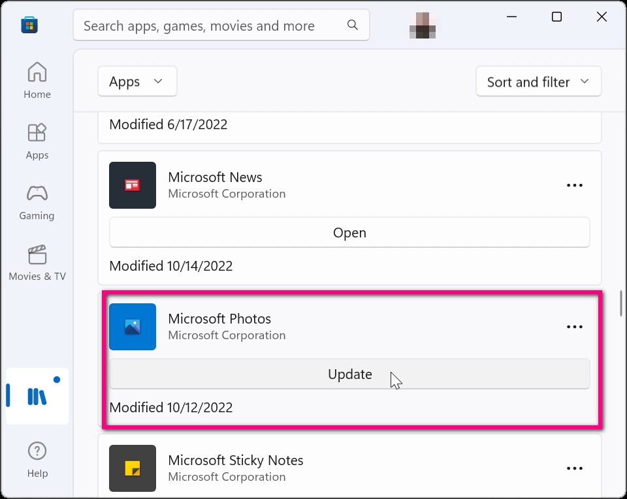Click the Microsoft News app icon
The image size is (627, 499).
tap(133, 185)
